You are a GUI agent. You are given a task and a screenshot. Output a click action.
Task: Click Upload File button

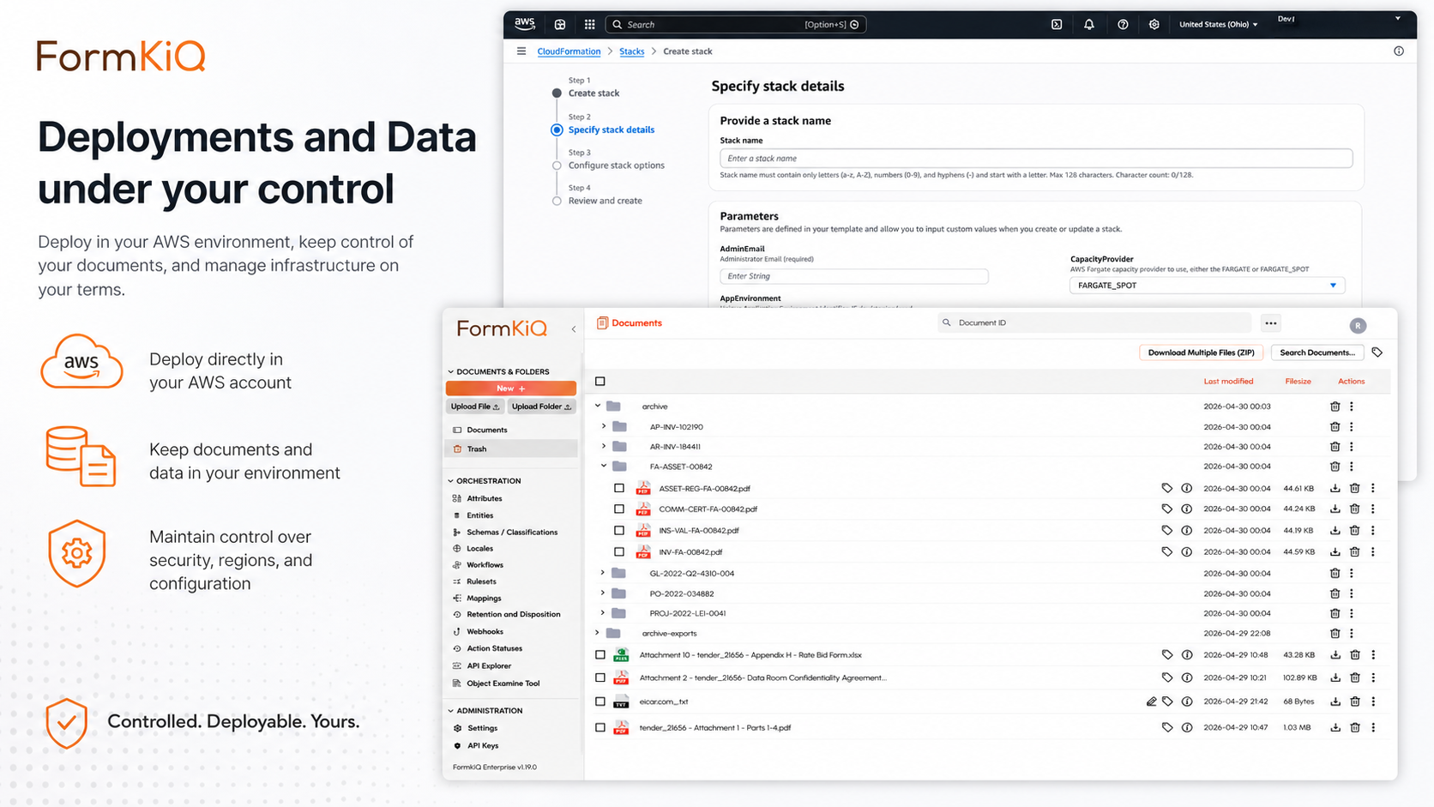pyautogui.click(x=475, y=407)
